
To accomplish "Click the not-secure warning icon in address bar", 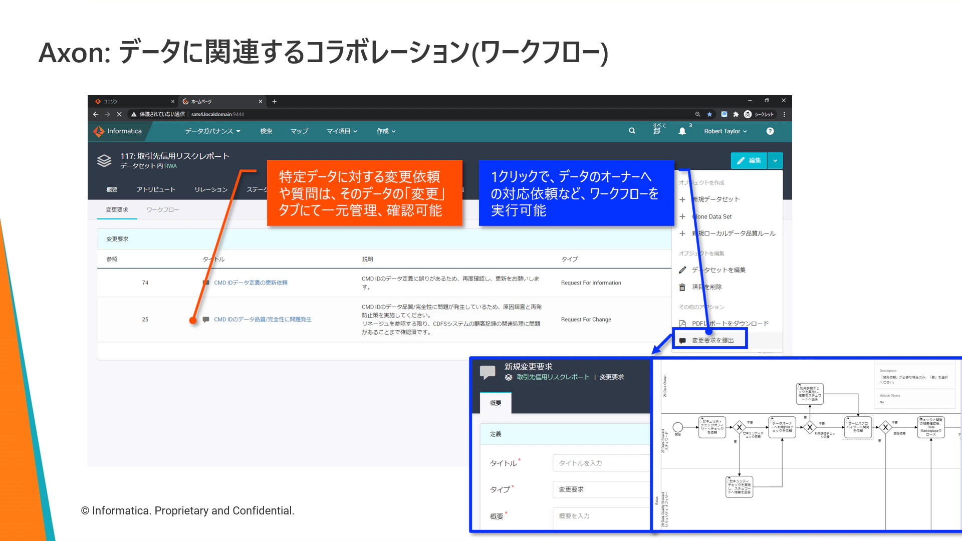I will [x=134, y=114].
